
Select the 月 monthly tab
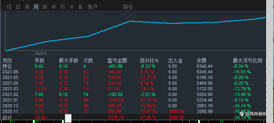point(36,7)
